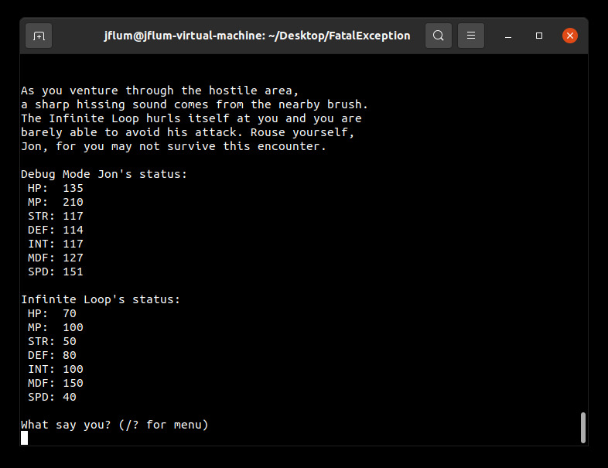608x468 pixels.
Task: Click the blinking cursor at the prompt
Action: pos(25,438)
